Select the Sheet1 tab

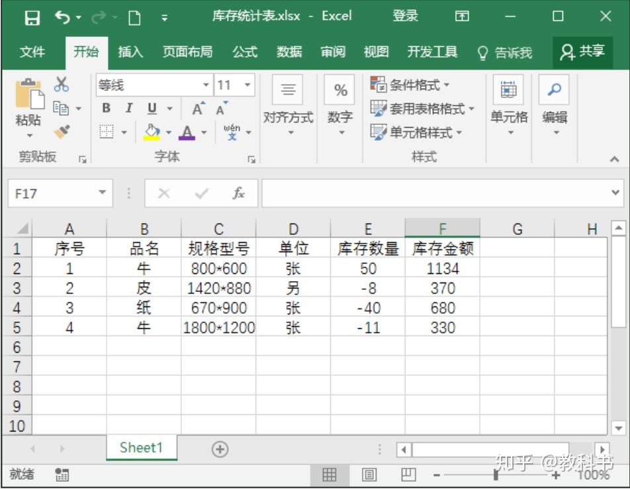[x=141, y=447]
